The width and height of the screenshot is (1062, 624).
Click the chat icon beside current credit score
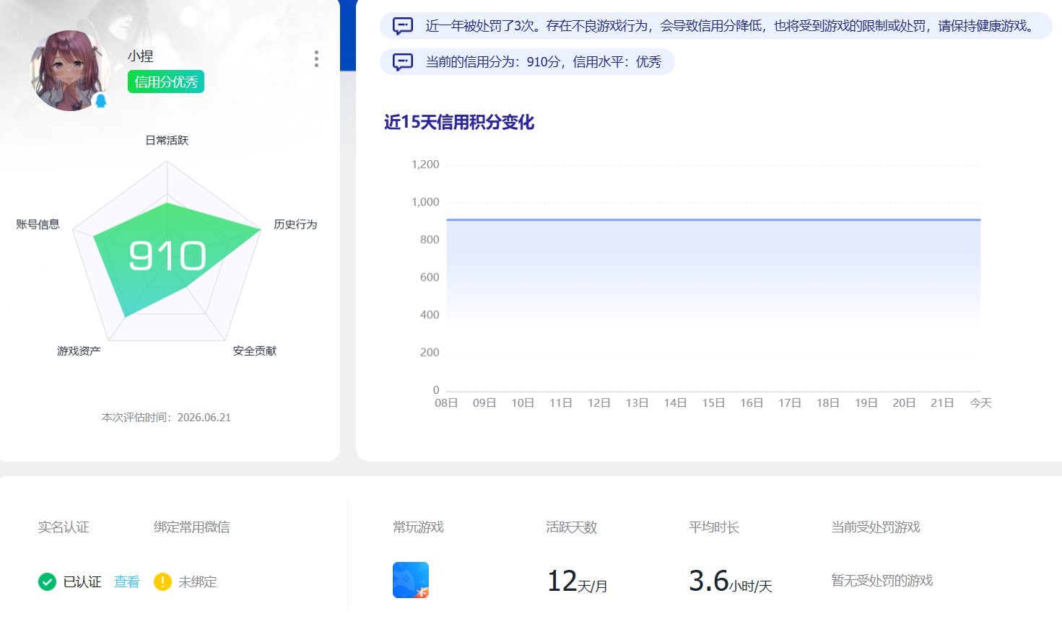point(403,62)
